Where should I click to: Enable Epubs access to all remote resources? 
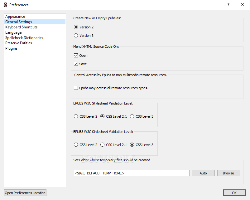(x=76, y=88)
